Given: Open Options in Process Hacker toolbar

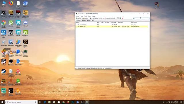Looking at the screenshot, I should (85, 18).
